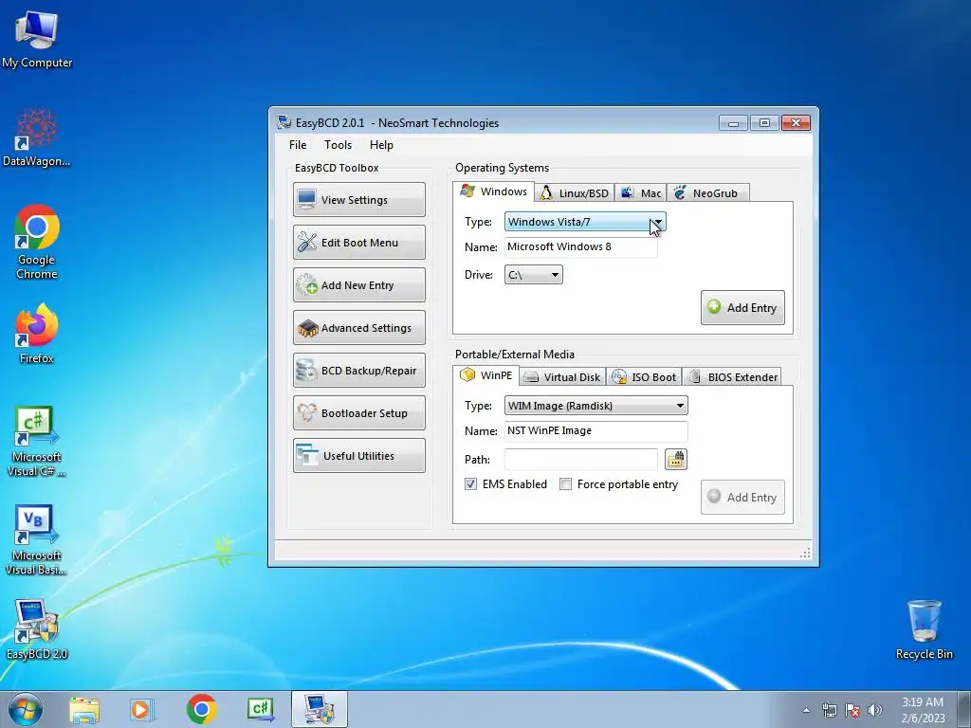Open the Add New Entry section
This screenshot has width=971, height=728.
click(x=359, y=284)
